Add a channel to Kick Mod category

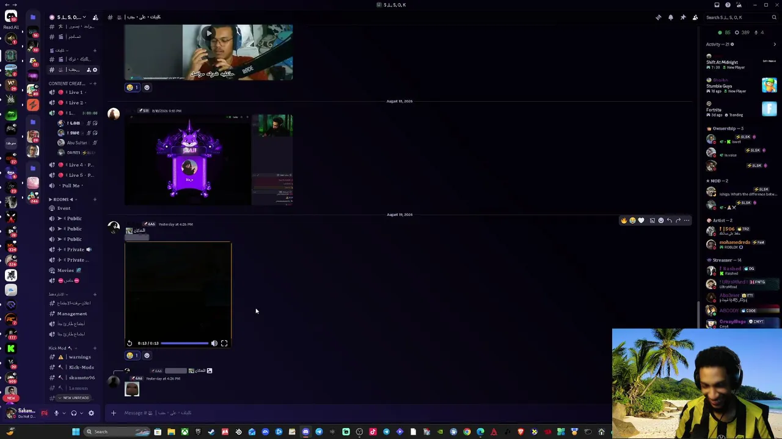95,348
